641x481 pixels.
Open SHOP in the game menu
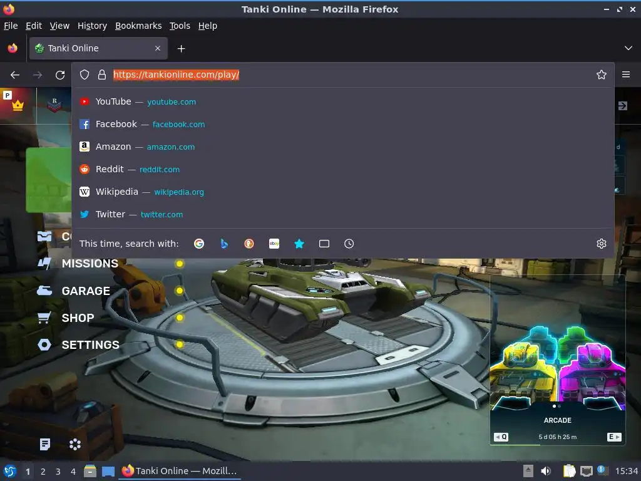click(x=78, y=318)
